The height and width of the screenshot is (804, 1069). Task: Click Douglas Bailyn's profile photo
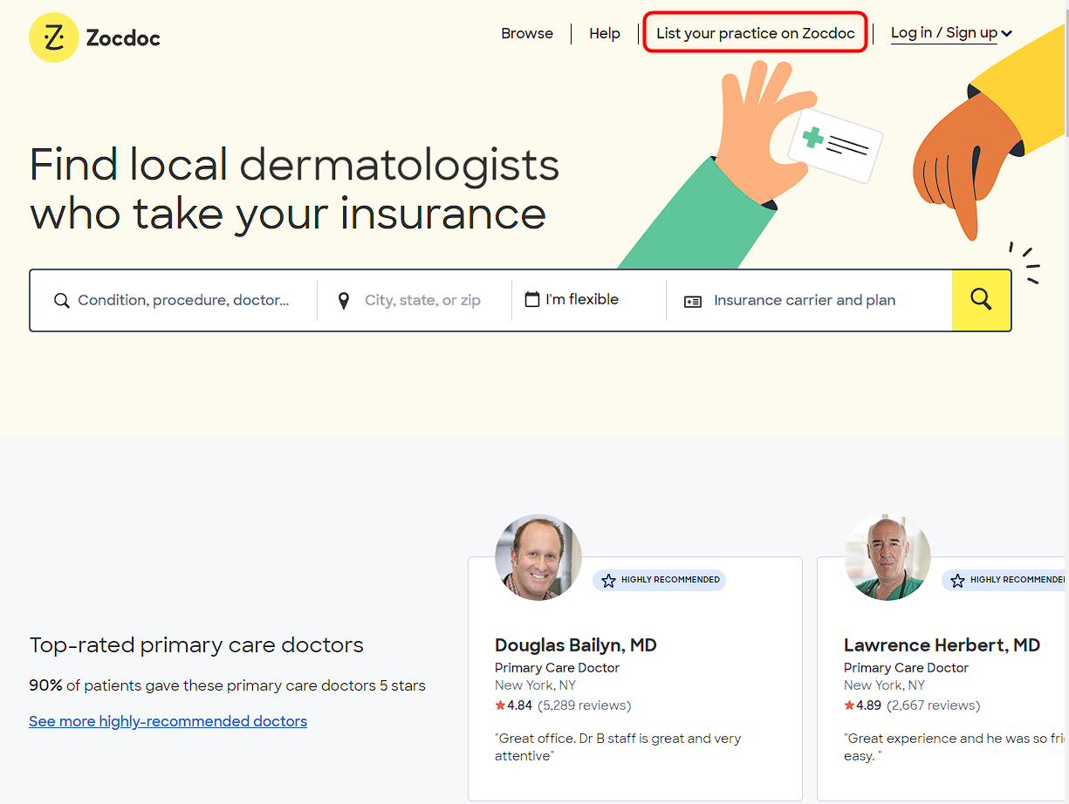[x=538, y=557]
